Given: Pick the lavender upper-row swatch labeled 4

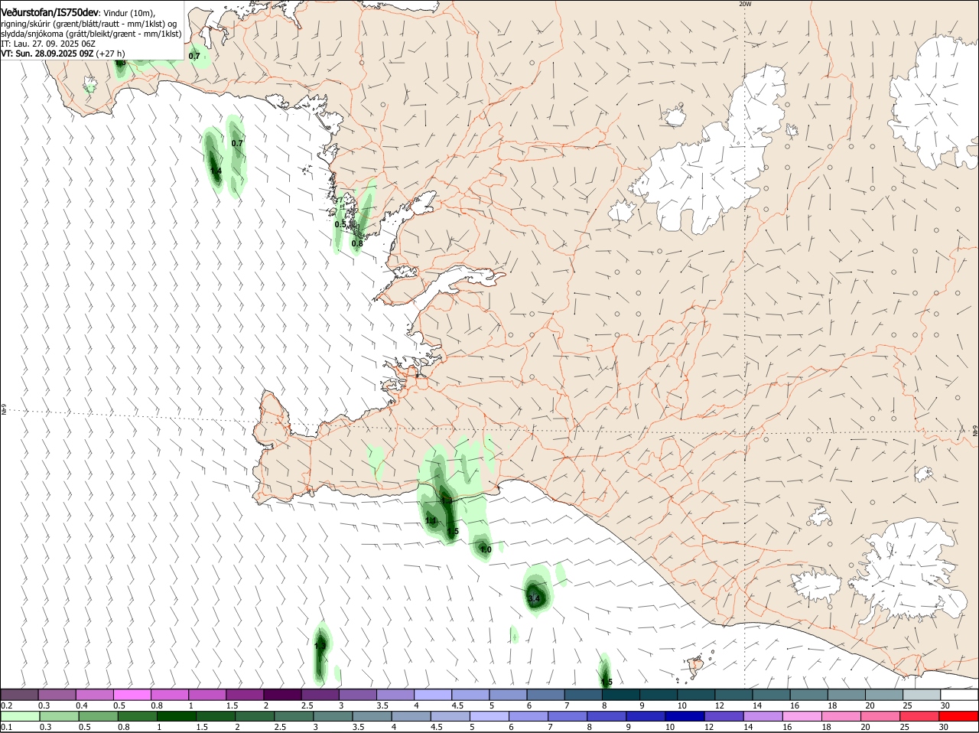Looking at the screenshot, I should click(x=433, y=694).
